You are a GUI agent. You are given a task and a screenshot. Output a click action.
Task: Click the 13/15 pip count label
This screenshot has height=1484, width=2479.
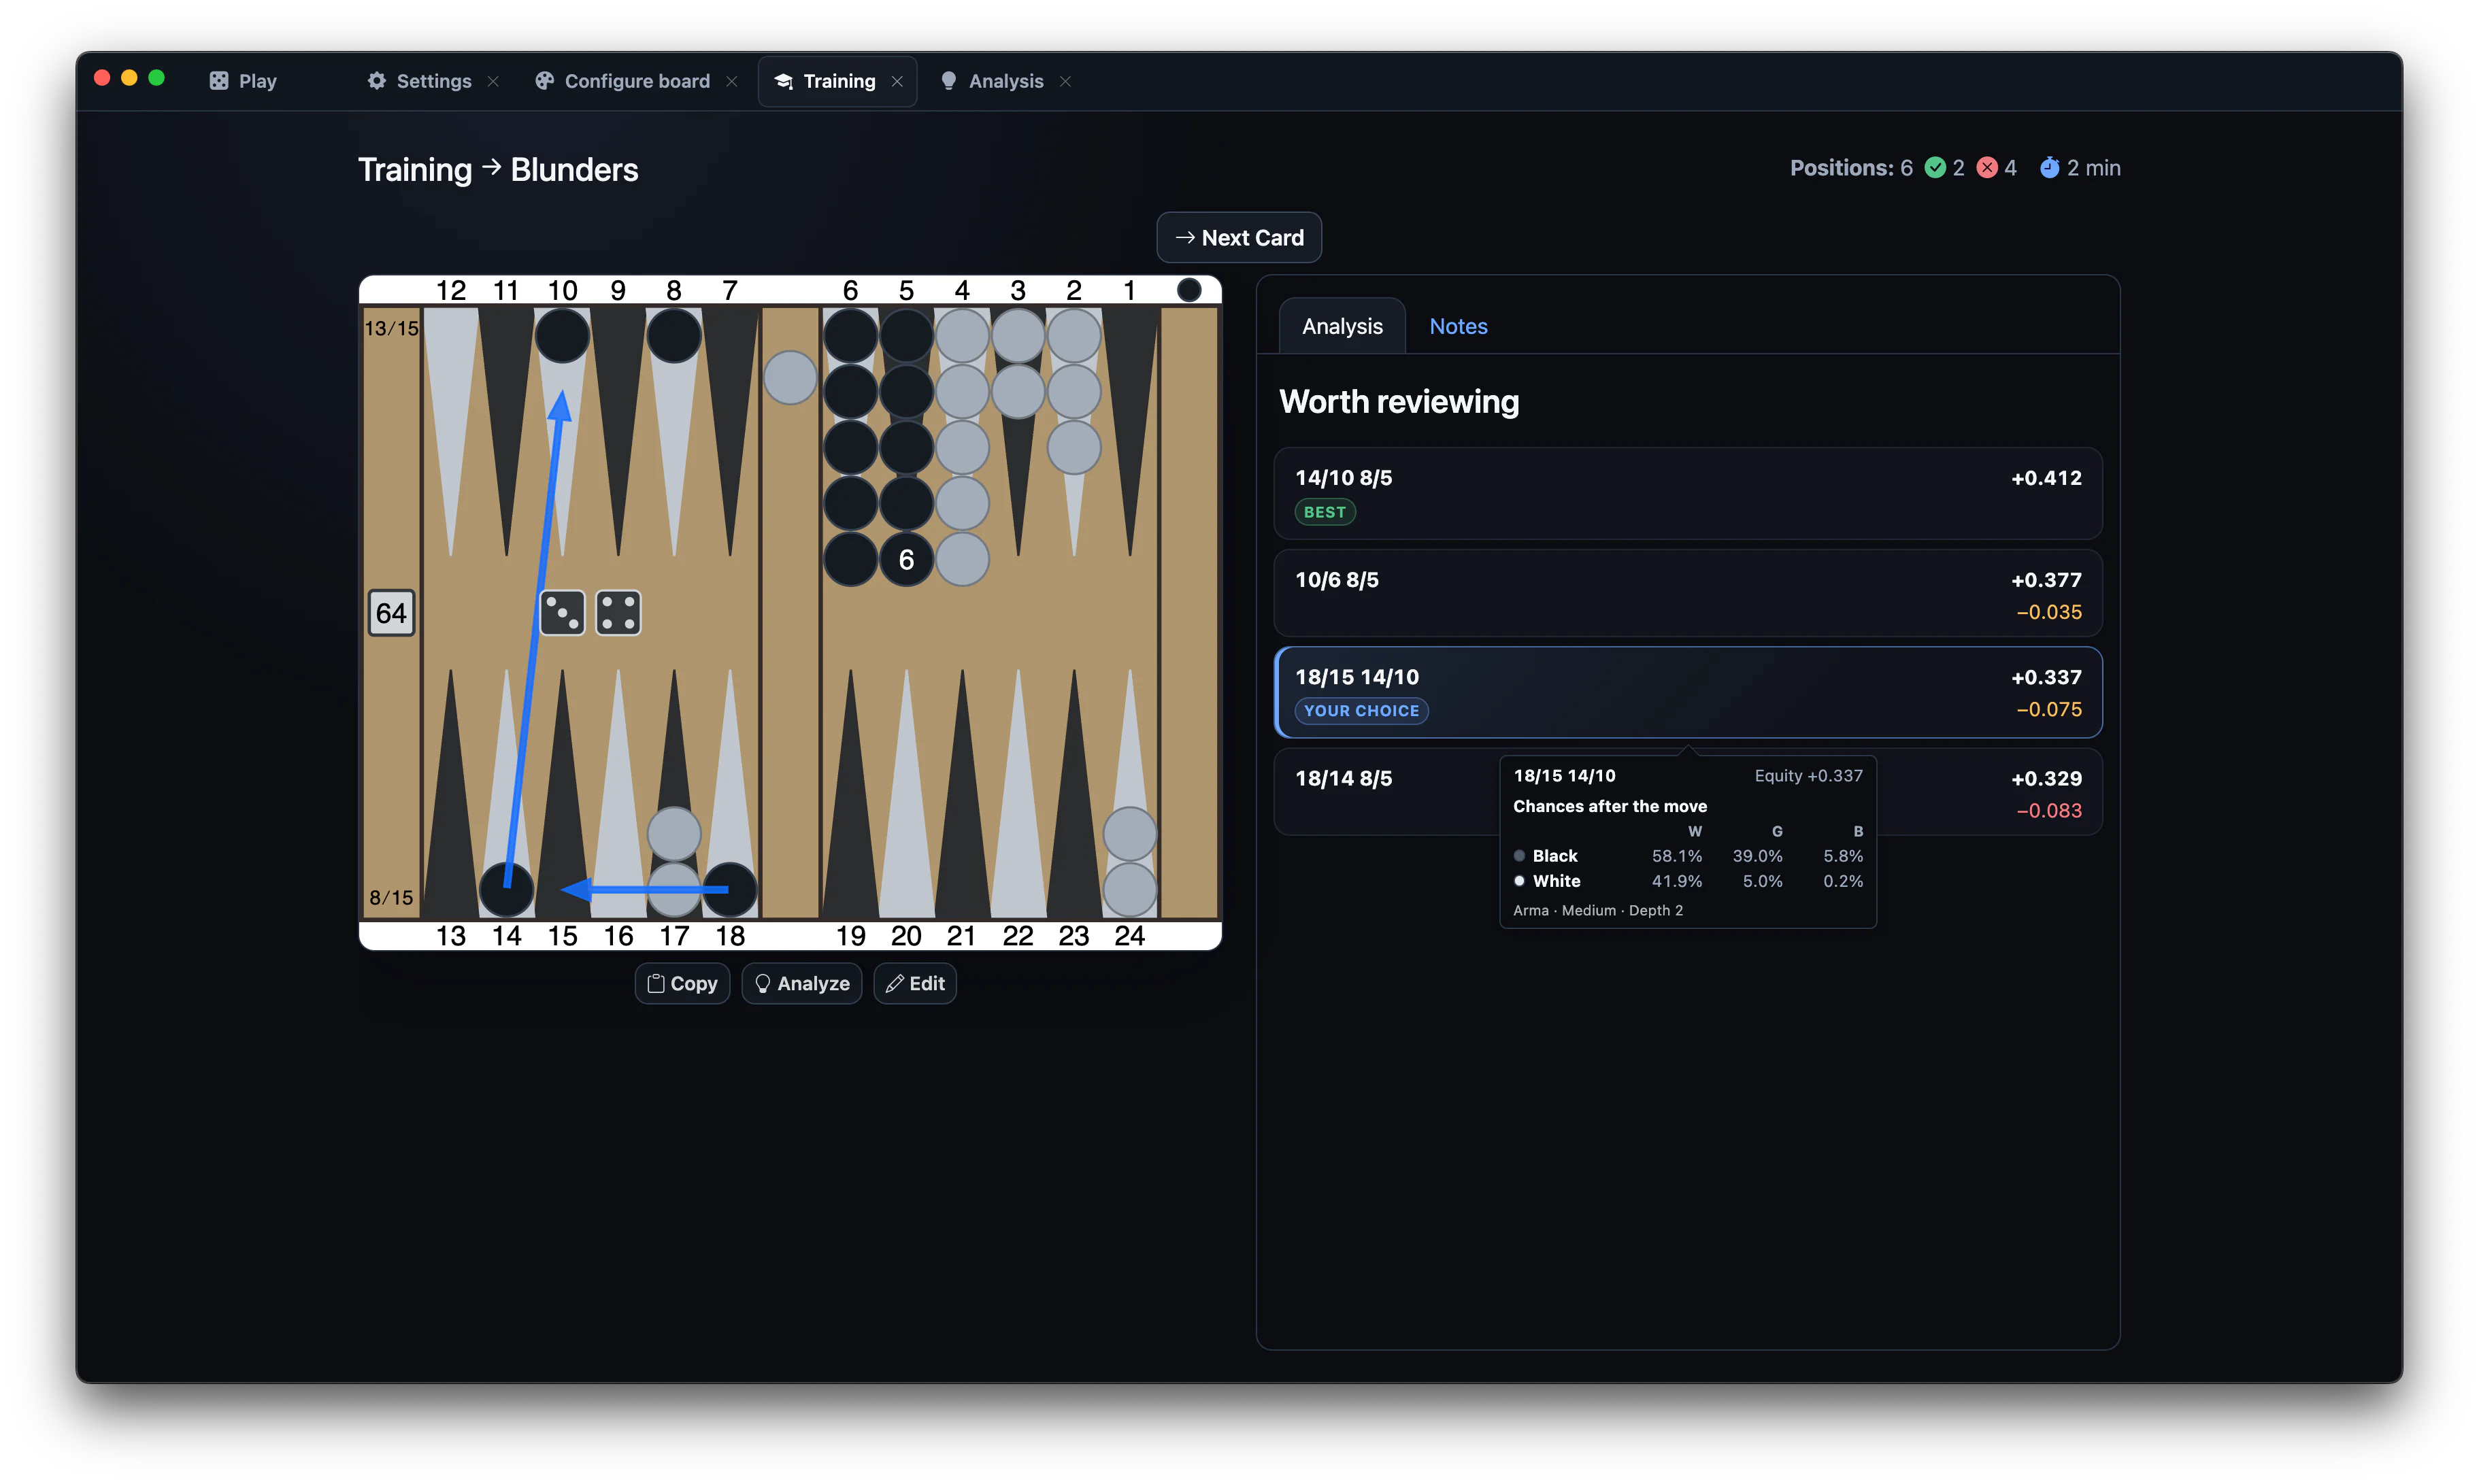click(392, 328)
